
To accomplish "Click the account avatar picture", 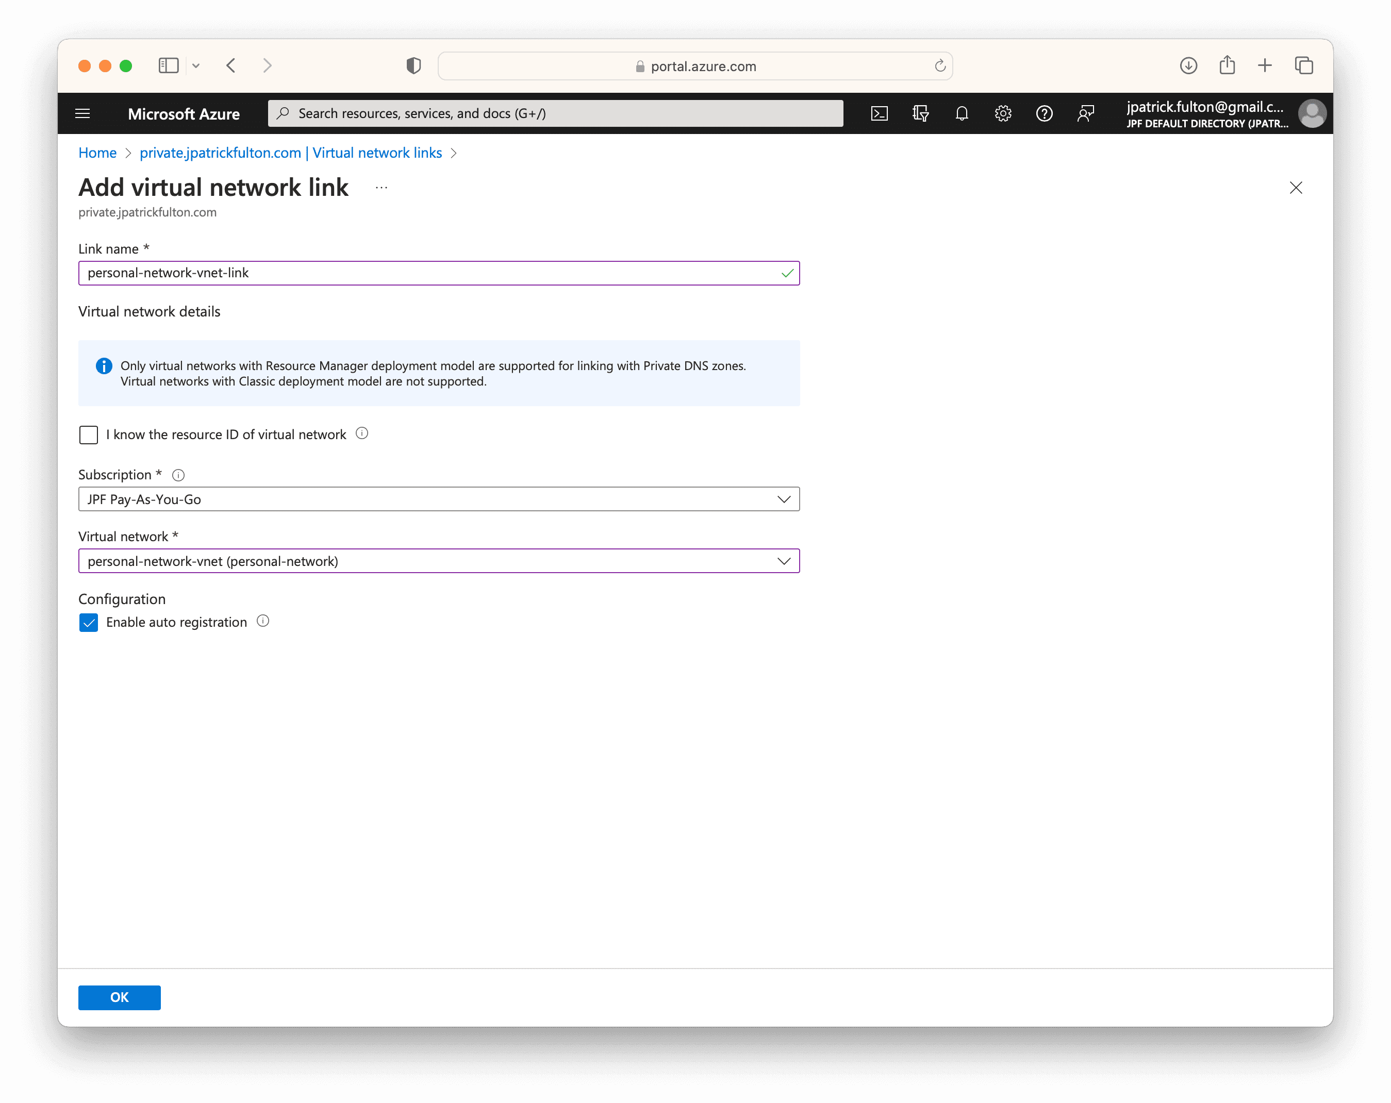I will (1312, 113).
